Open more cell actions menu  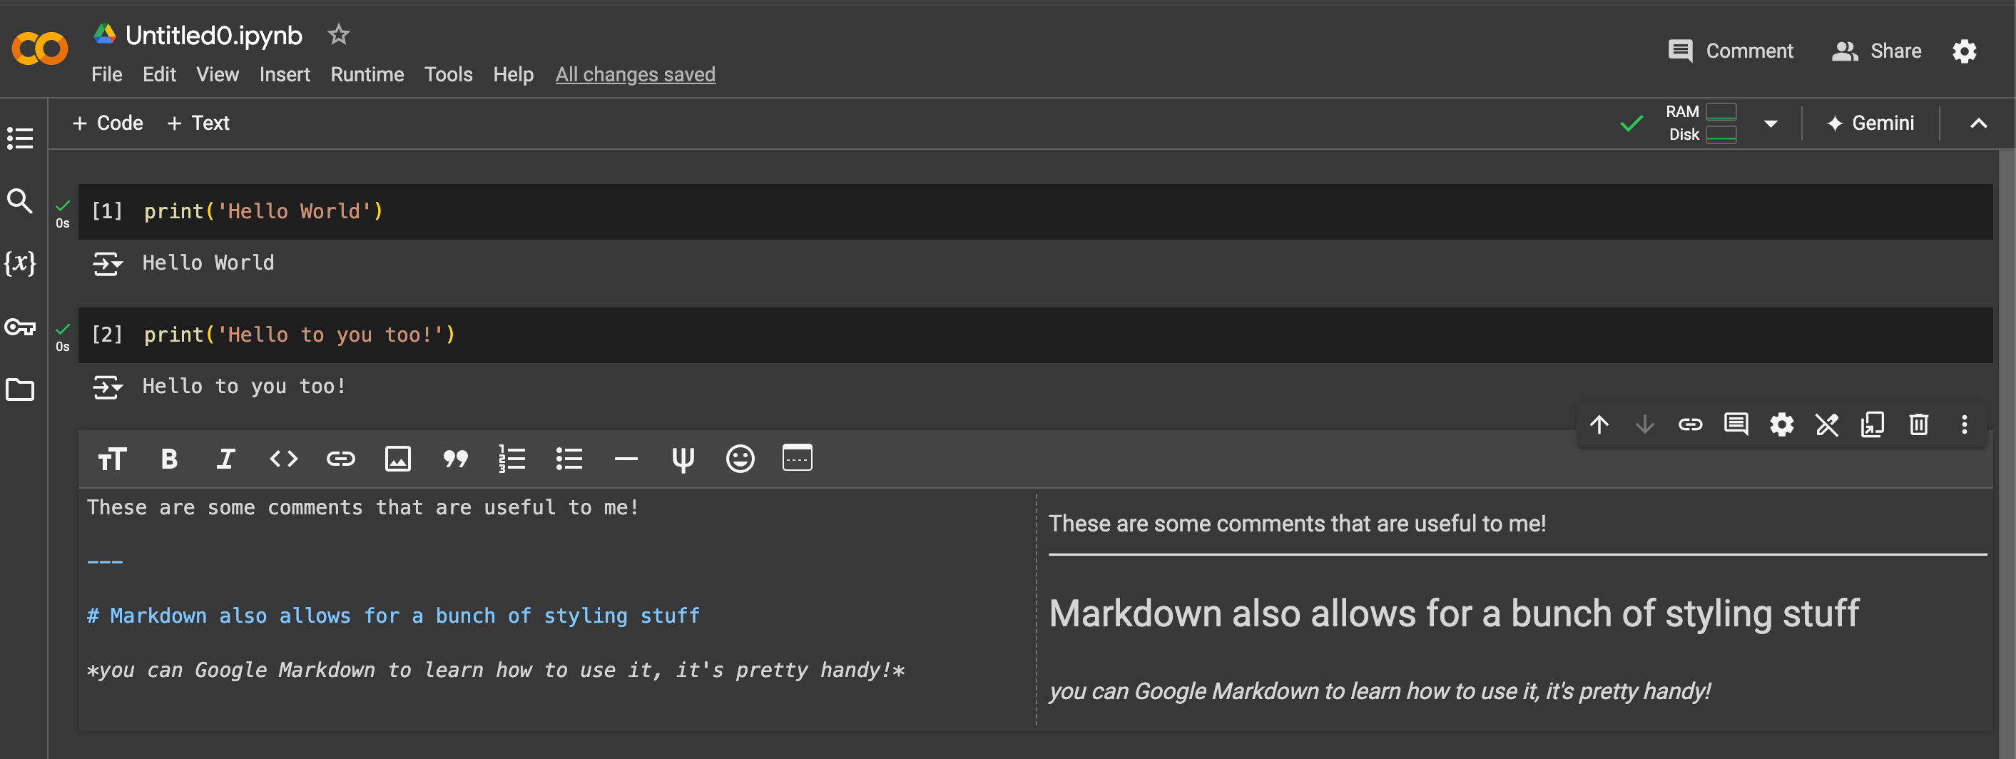tap(1963, 424)
